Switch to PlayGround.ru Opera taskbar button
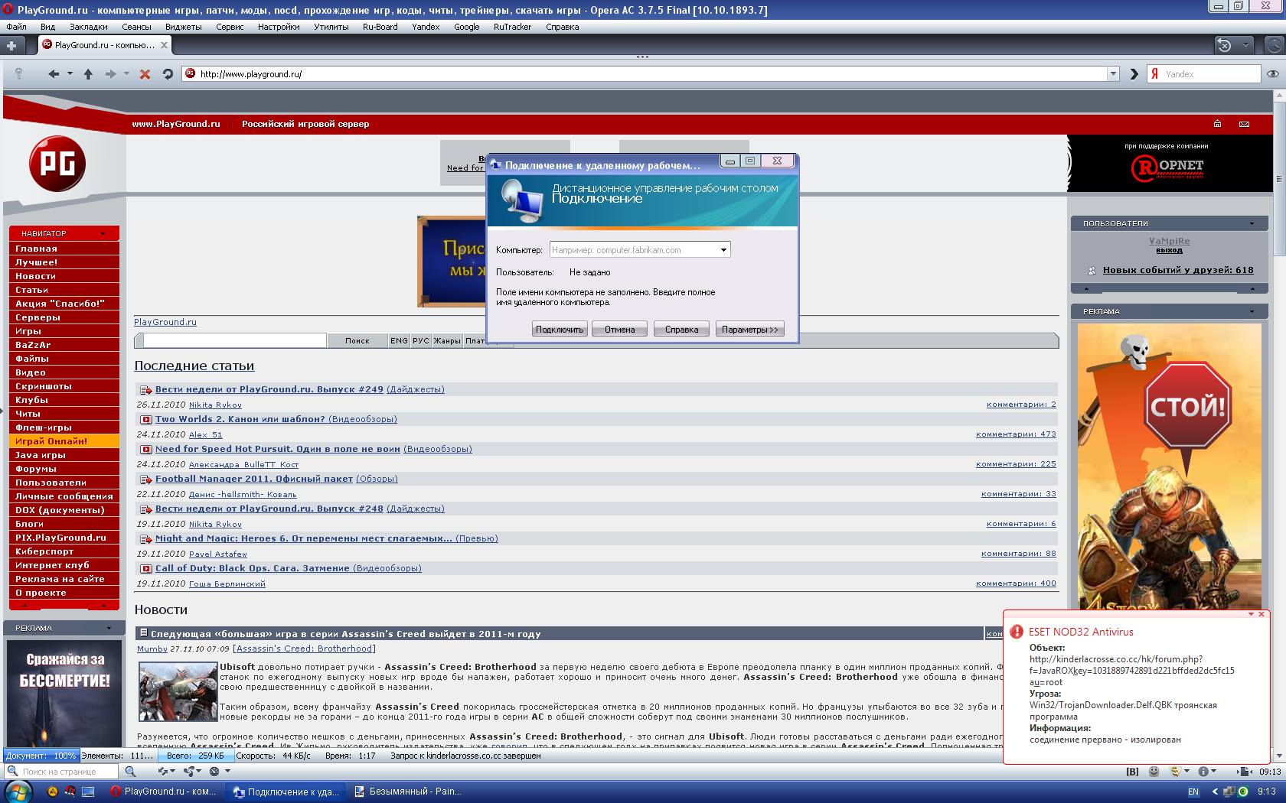The image size is (1286, 803). pos(163,792)
